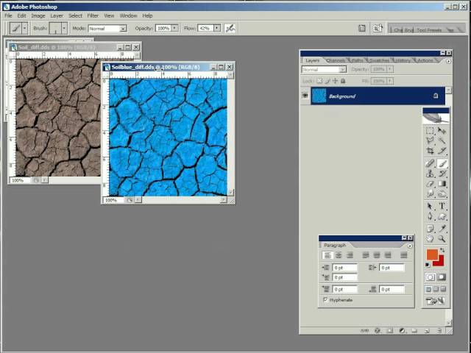Open the Brush preset picker arrow
The width and height of the screenshot is (471, 353).
pos(64,29)
